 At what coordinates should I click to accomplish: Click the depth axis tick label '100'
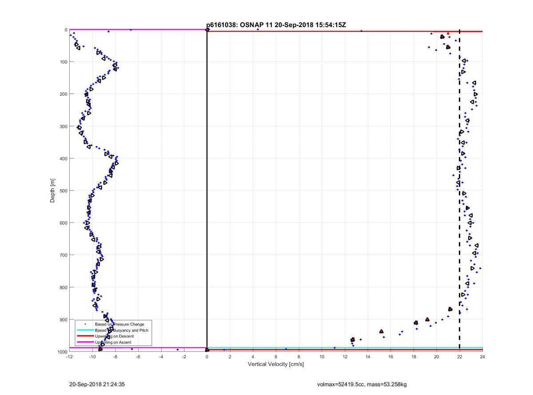pyautogui.click(x=64, y=62)
